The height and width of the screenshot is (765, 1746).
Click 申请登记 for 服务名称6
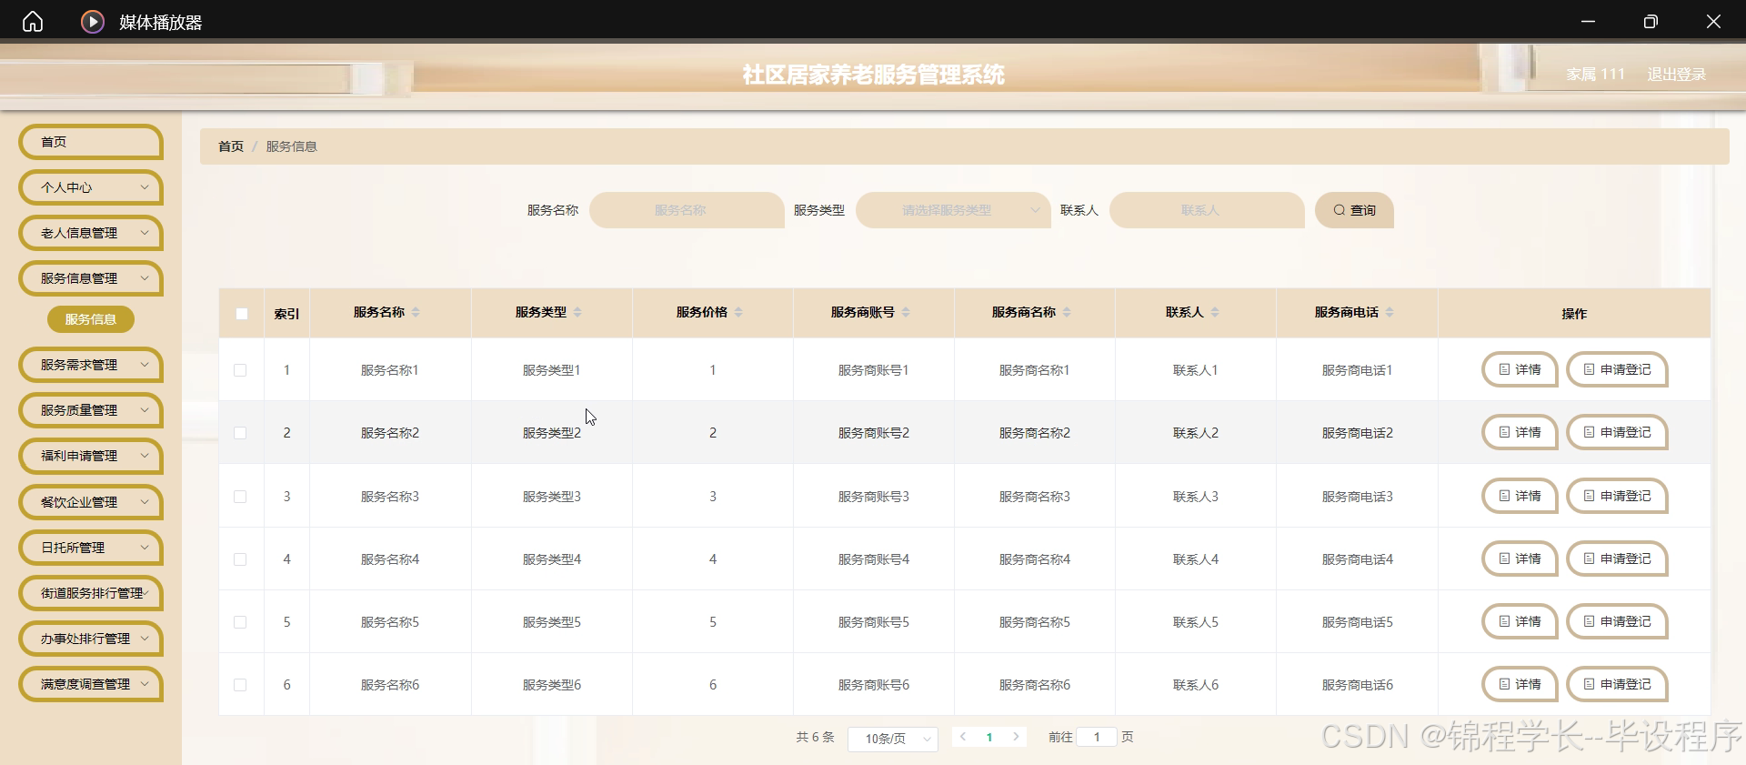1617,684
